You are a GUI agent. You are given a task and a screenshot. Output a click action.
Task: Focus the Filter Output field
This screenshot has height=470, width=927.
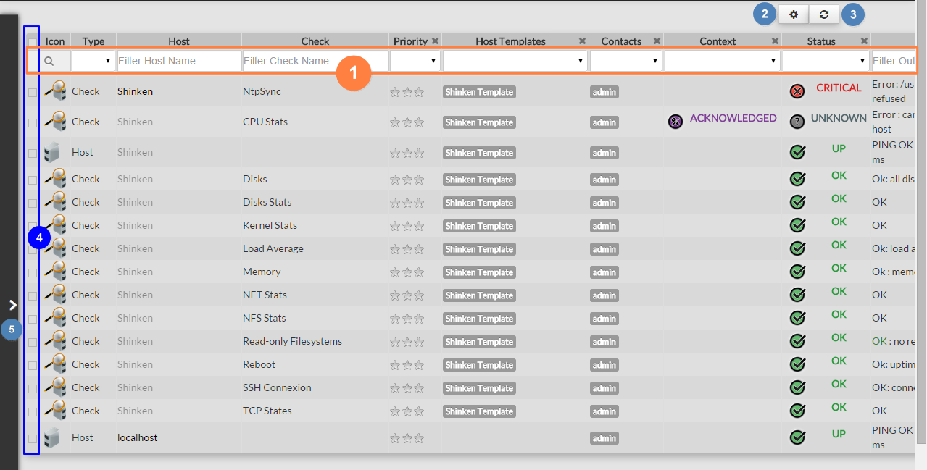pos(894,61)
